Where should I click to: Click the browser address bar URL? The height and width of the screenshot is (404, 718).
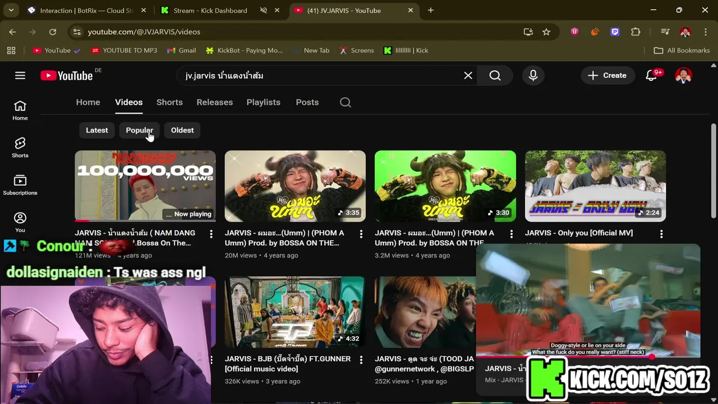(144, 32)
